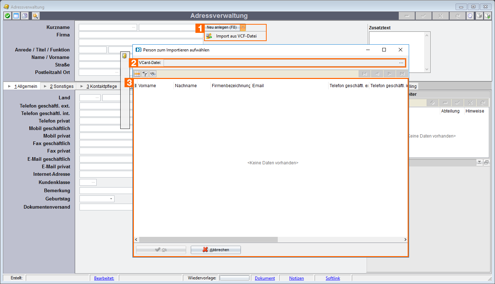Viewport: 495px width, 284px height.
Task: Click the minus delete-record icon beside Adressverwaltung title
Action: [407, 16]
